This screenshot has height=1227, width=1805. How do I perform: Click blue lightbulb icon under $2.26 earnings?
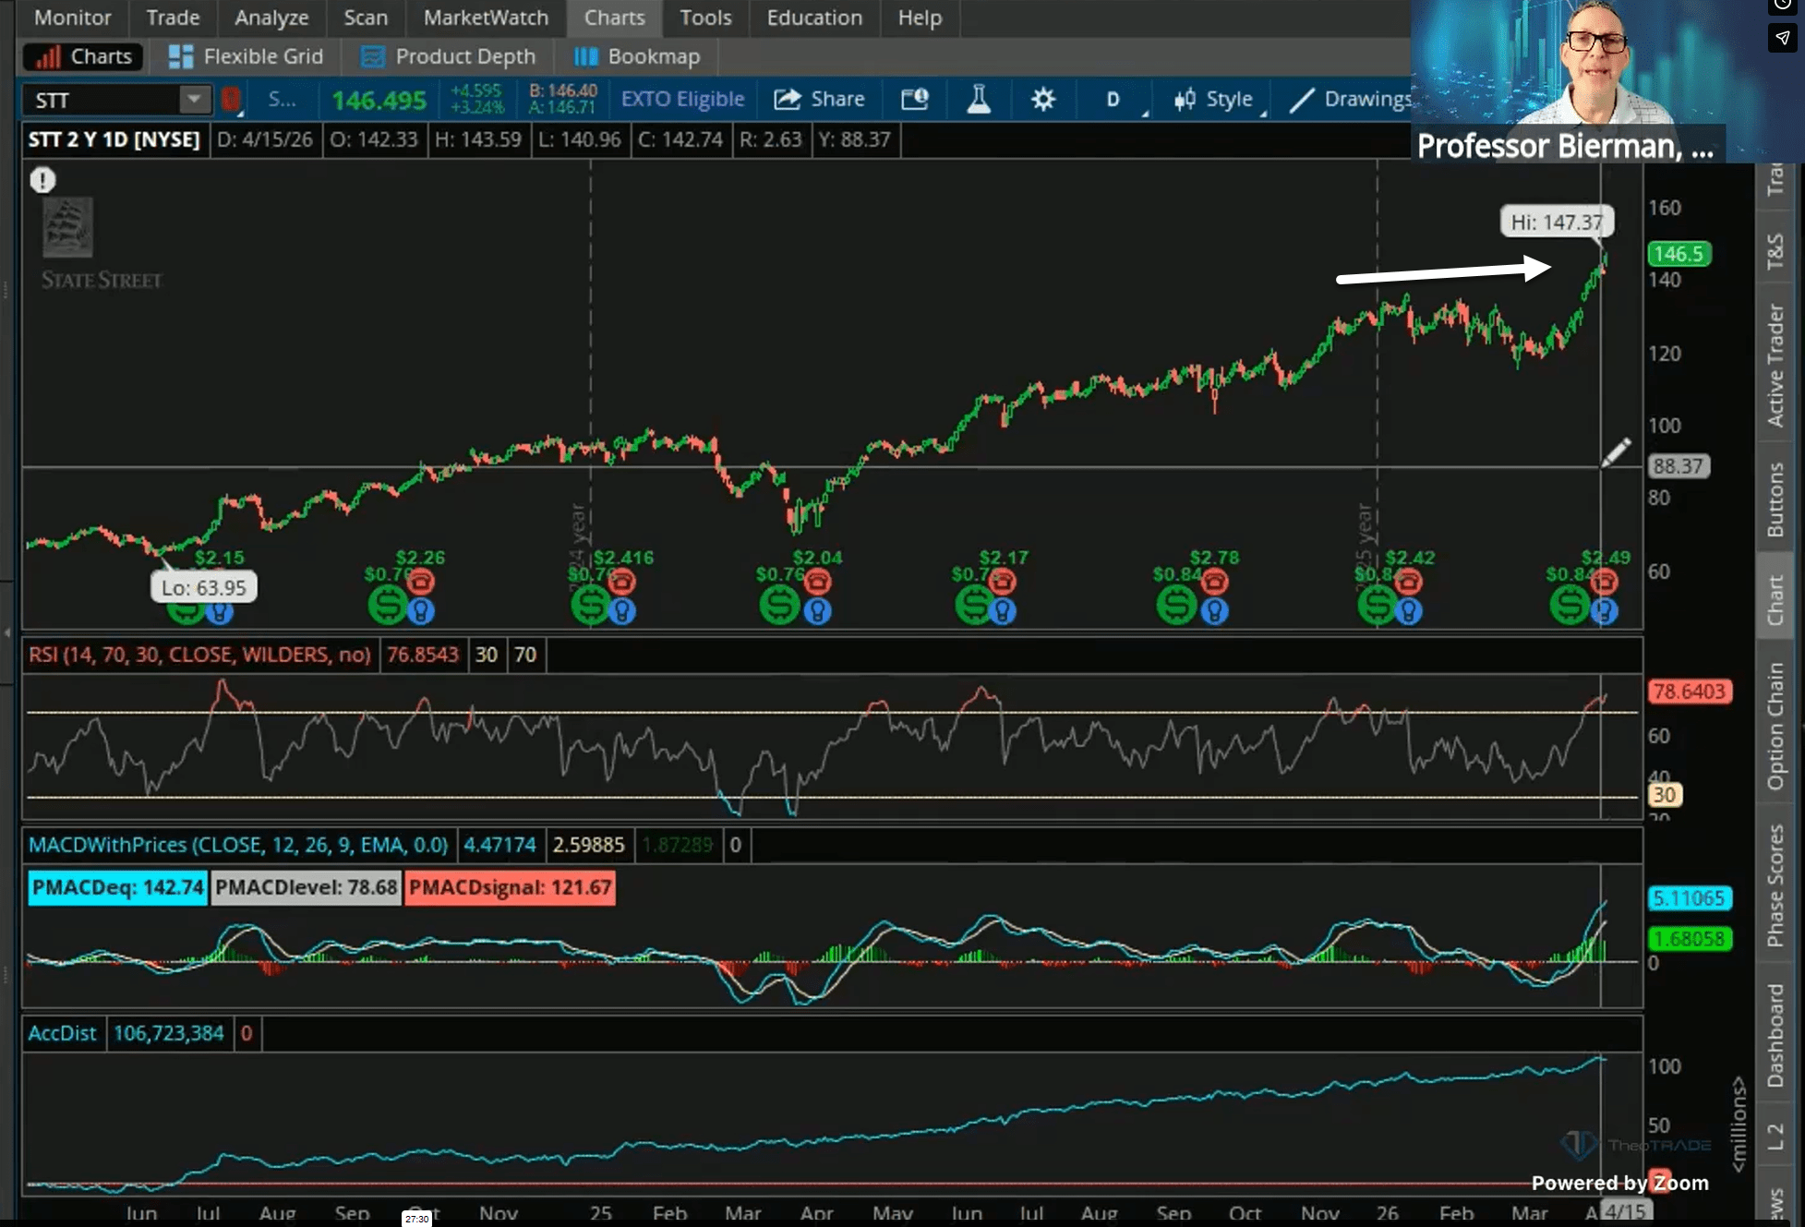click(x=421, y=611)
